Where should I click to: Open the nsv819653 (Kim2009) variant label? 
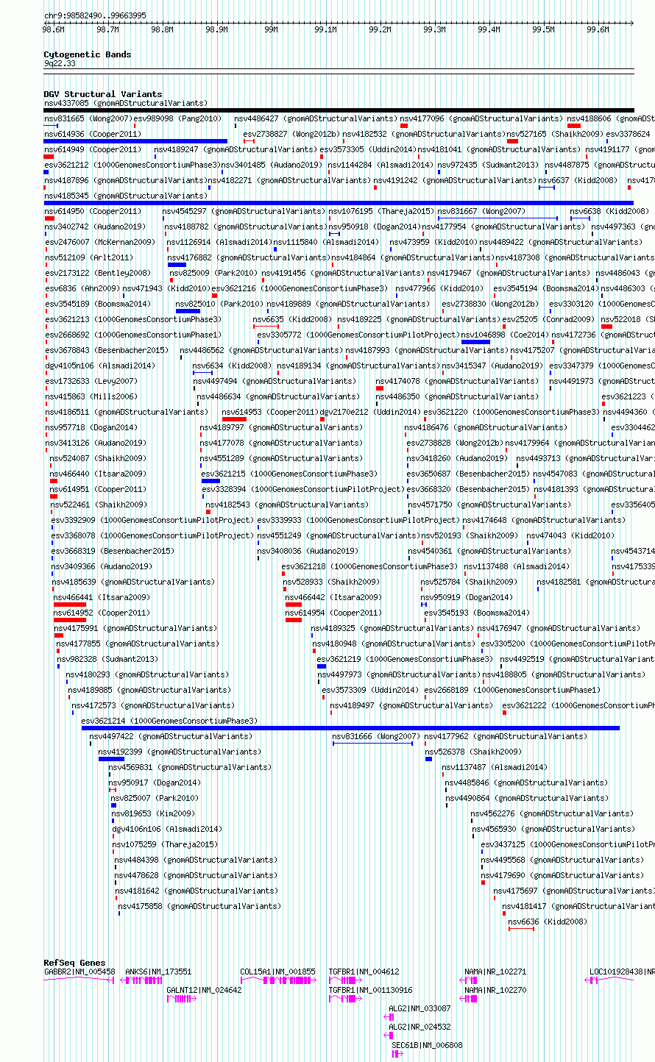[x=153, y=813]
